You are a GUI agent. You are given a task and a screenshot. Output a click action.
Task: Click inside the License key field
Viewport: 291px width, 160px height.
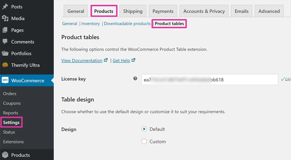point(210,79)
